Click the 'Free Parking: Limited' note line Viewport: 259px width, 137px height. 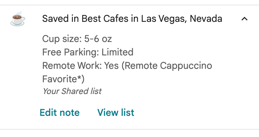click(x=88, y=52)
